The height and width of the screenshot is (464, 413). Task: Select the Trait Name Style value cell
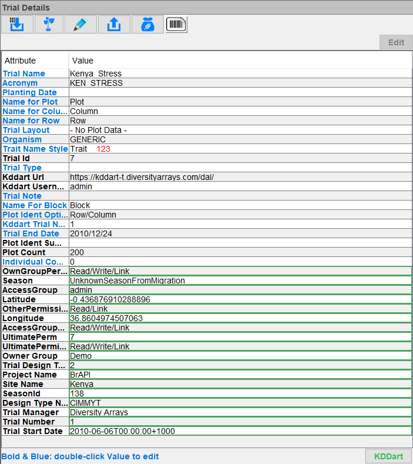pos(240,149)
